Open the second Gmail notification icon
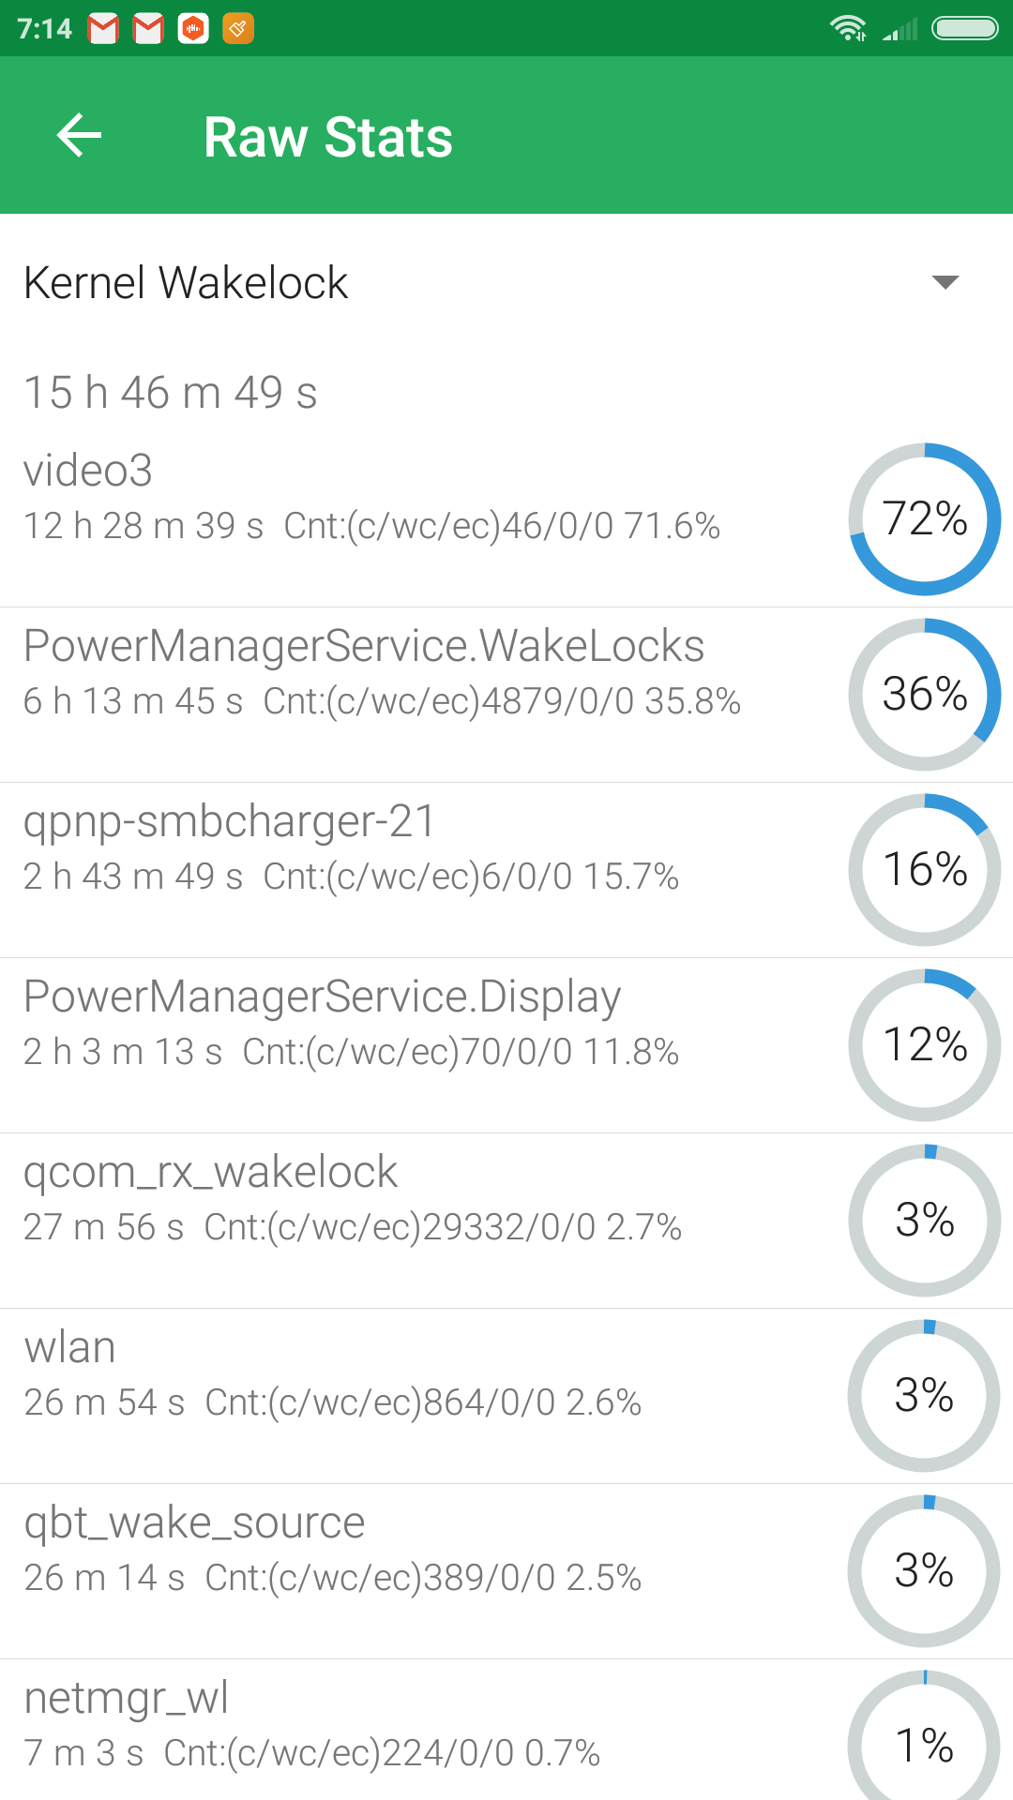The height and width of the screenshot is (1800, 1013). [148, 29]
